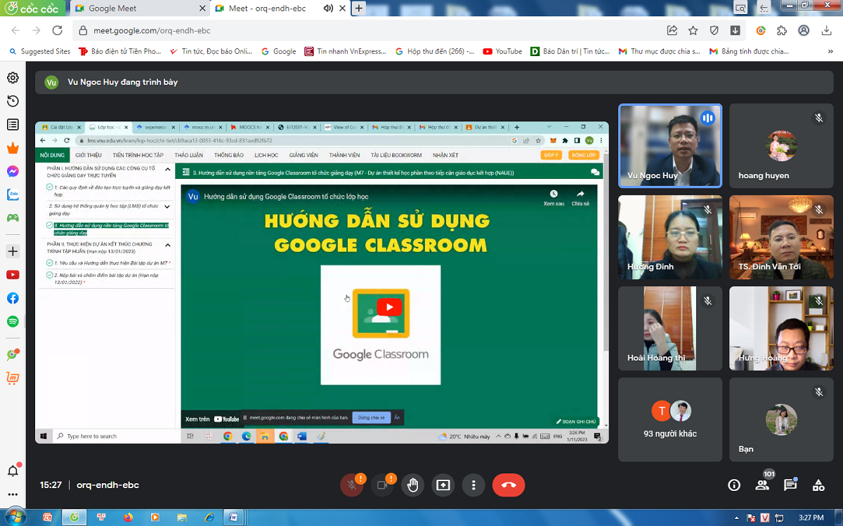Add a new sidebar shortcut
Viewport: 843px width, 526px height.
[x=13, y=251]
